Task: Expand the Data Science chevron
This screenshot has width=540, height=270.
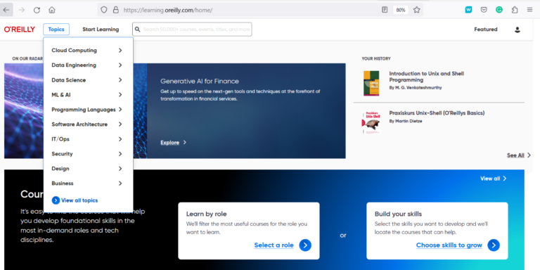Action: pos(120,80)
